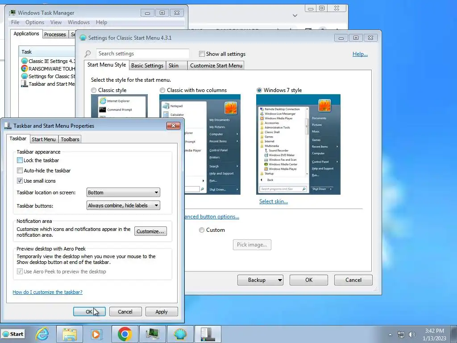Click OK in Classic Start Menu settings
Image resolution: width=457 pixels, height=343 pixels.
[309, 280]
